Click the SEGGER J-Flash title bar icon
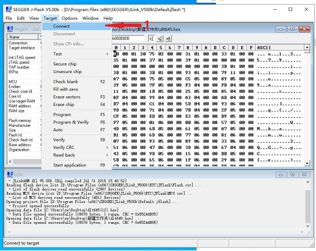 (9, 9)
